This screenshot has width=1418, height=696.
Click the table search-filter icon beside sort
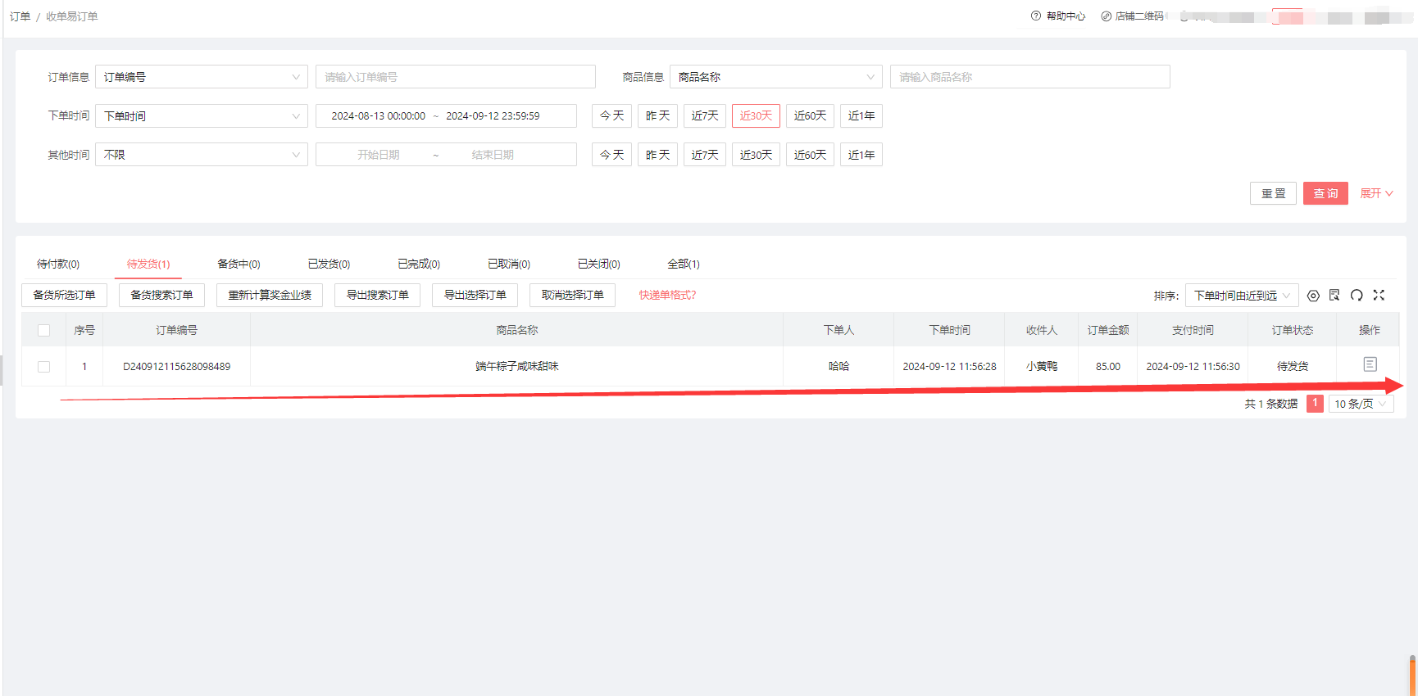point(1334,296)
